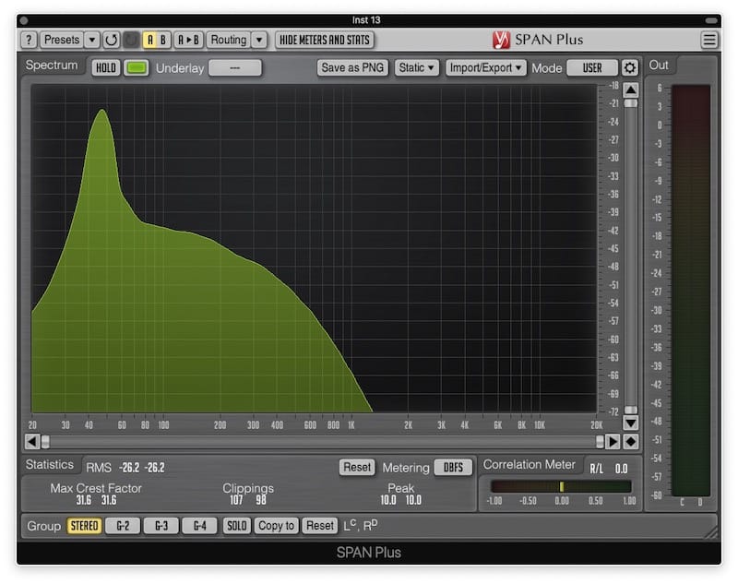Image resolution: width=738 pixels, height=584 pixels.
Task: Select group G-2
Action: click(123, 526)
